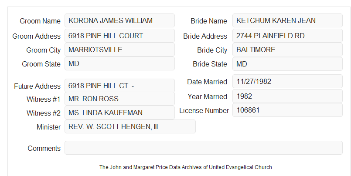Viewport: 351px width, 176px height.
Task: Click the Bride State field
Action: pyautogui.click(x=287, y=64)
